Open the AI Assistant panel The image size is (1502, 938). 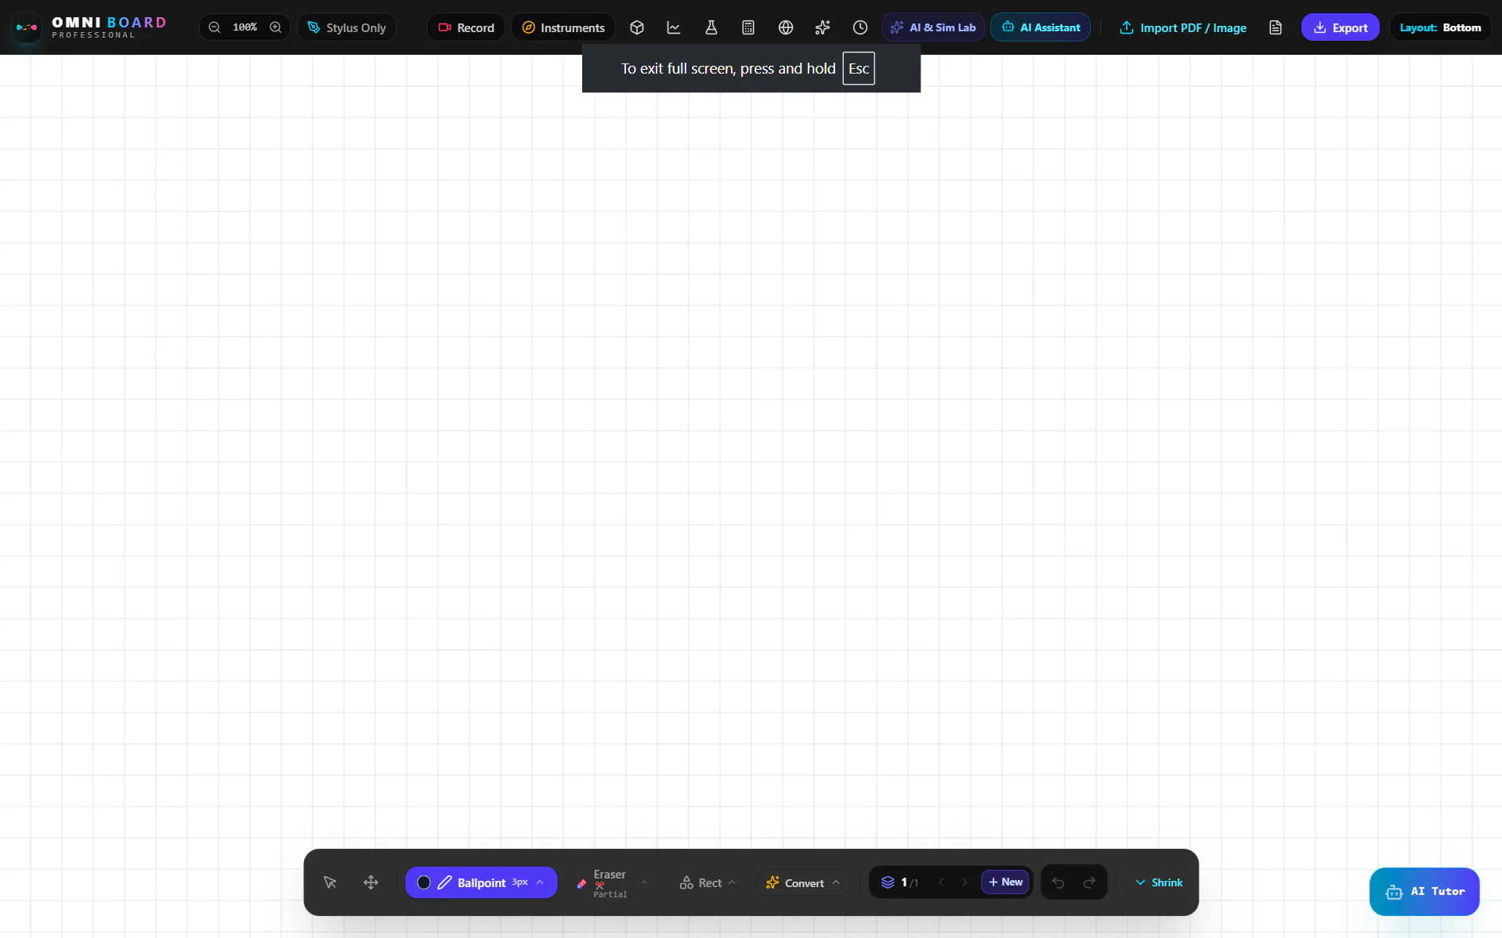point(1041,27)
